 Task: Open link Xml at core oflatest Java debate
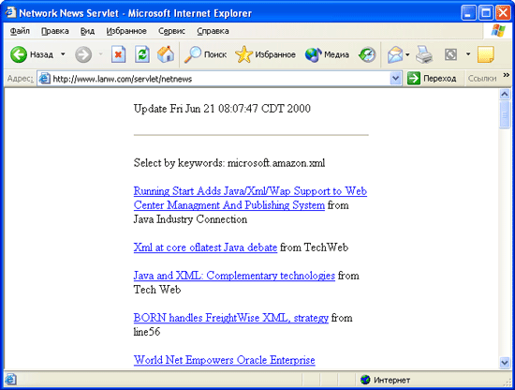205,247
